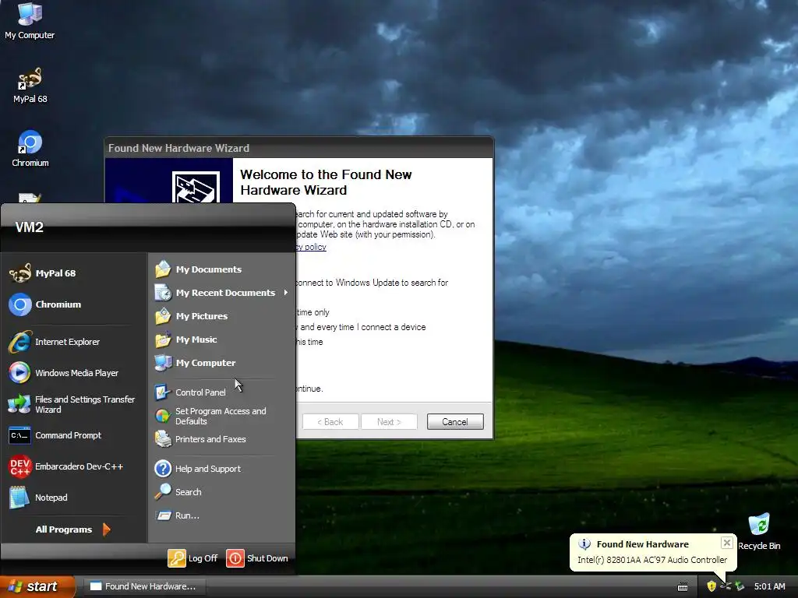This screenshot has height=598, width=798.
Task: Click the Found New Hardware Wizard title bar
Action: [x=298, y=147]
